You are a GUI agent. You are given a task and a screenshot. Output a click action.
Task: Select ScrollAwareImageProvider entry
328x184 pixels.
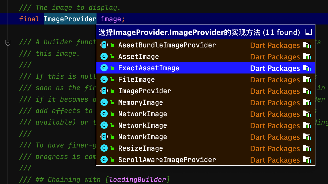pos(206,160)
